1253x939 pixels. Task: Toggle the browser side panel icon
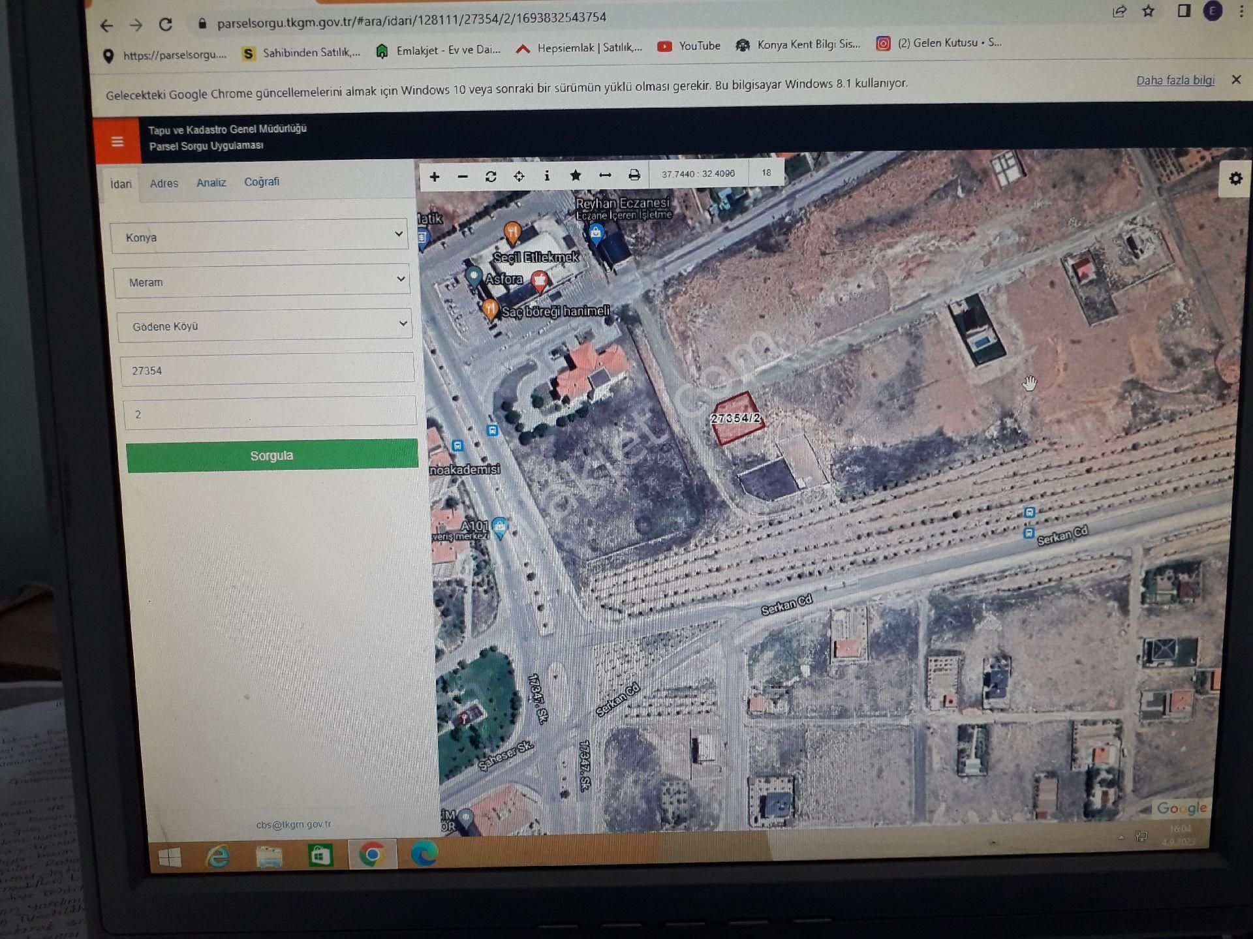[x=1184, y=10]
